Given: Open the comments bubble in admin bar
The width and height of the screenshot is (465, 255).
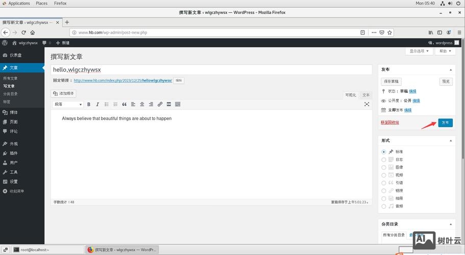Looking at the screenshot, I should [46, 43].
